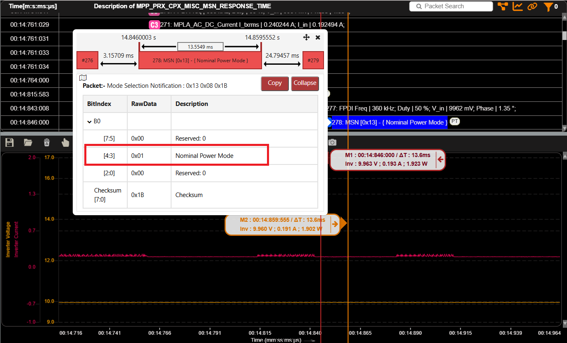Click timestamp 00:14:815:583 in the time column
The width and height of the screenshot is (567, 343).
pos(30,94)
